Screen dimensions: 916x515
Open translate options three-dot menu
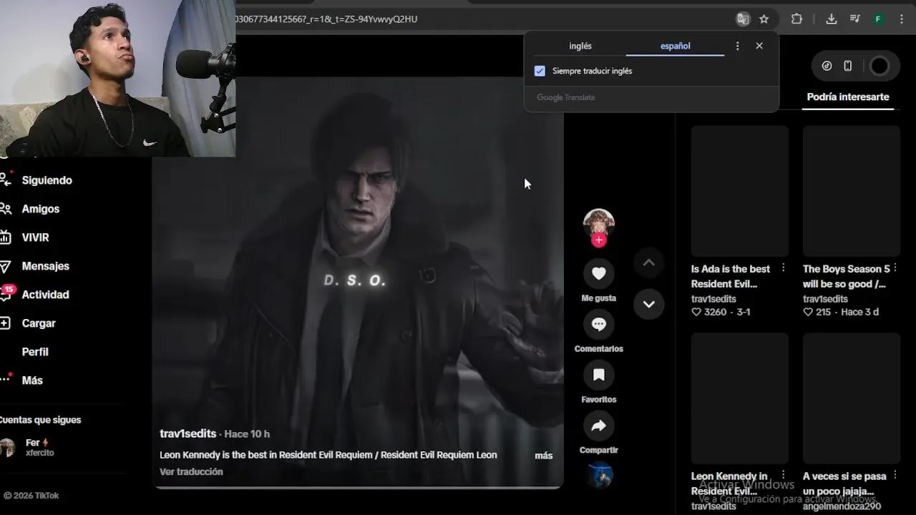pyautogui.click(x=738, y=46)
